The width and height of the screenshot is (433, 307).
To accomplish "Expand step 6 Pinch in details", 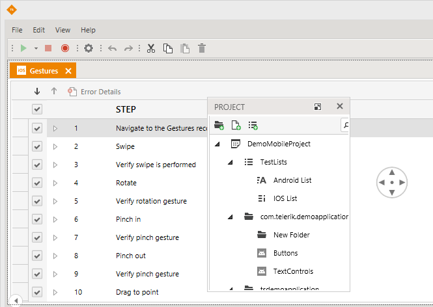I will (55, 219).
